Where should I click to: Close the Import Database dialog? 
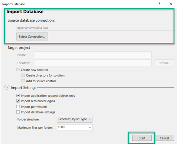coord(171,4)
